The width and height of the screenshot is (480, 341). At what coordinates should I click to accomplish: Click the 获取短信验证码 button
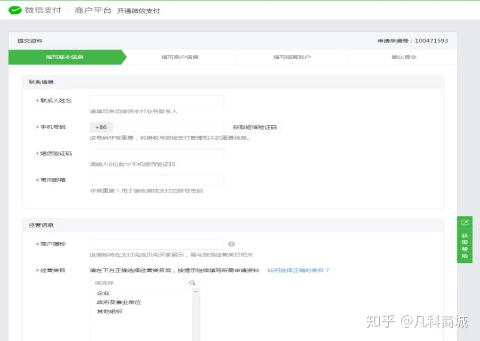[x=255, y=127]
